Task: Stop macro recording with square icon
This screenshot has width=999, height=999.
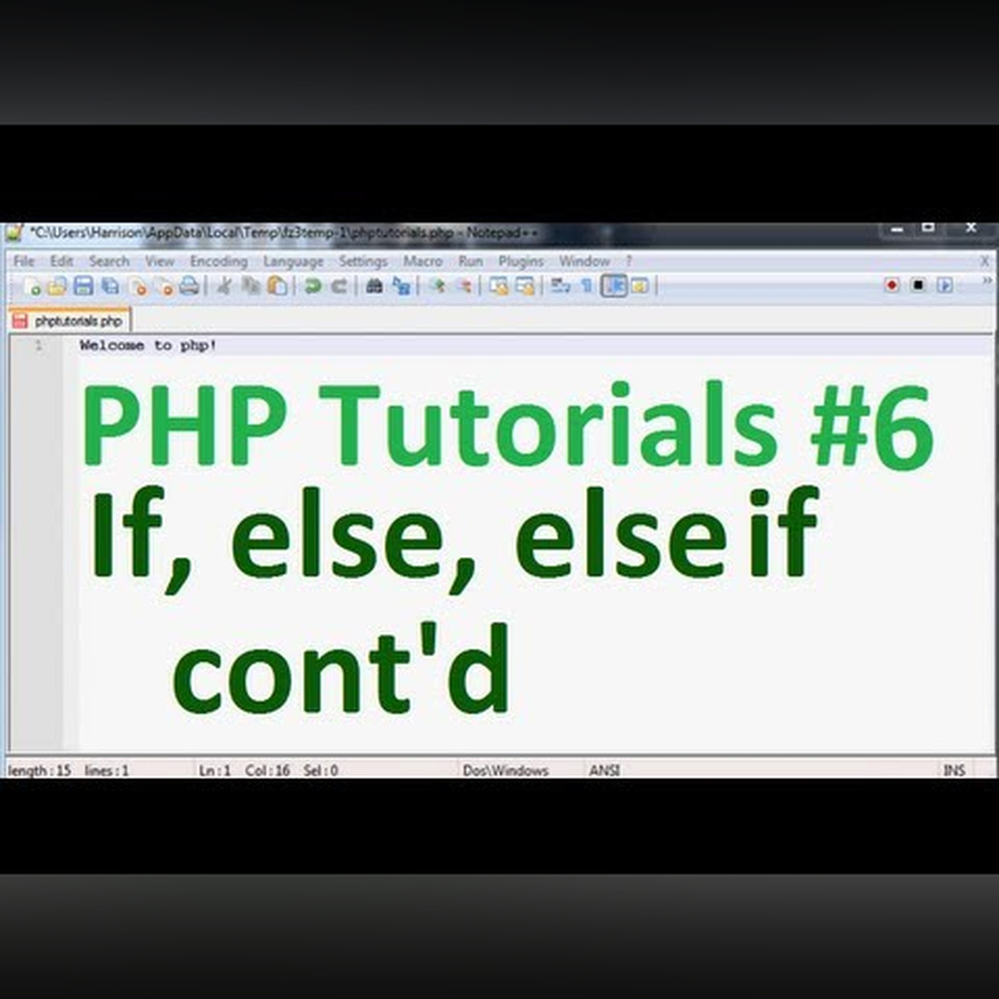Action: pos(918,285)
